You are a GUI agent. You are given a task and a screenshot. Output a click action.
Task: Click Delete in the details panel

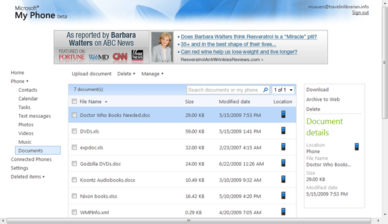pos(313,109)
